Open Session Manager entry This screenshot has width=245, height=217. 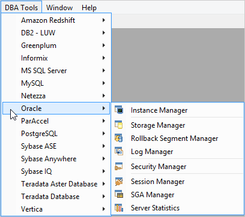coord(178,182)
